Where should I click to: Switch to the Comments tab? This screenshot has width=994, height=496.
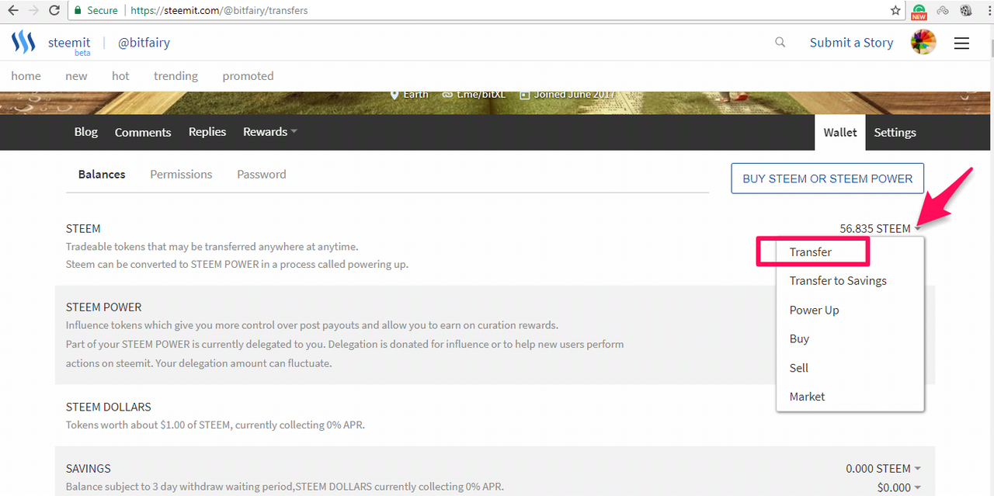(x=143, y=132)
